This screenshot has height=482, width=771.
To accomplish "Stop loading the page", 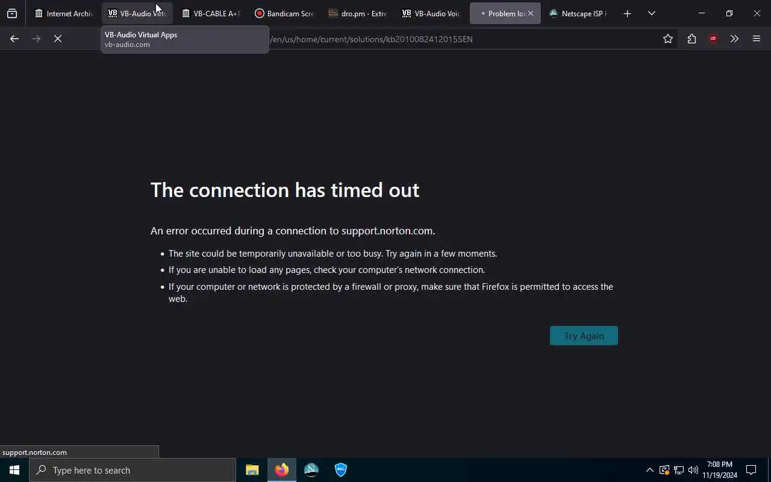I will [58, 39].
